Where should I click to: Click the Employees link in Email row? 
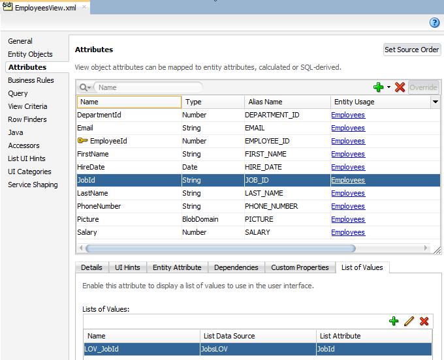pos(348,128)
